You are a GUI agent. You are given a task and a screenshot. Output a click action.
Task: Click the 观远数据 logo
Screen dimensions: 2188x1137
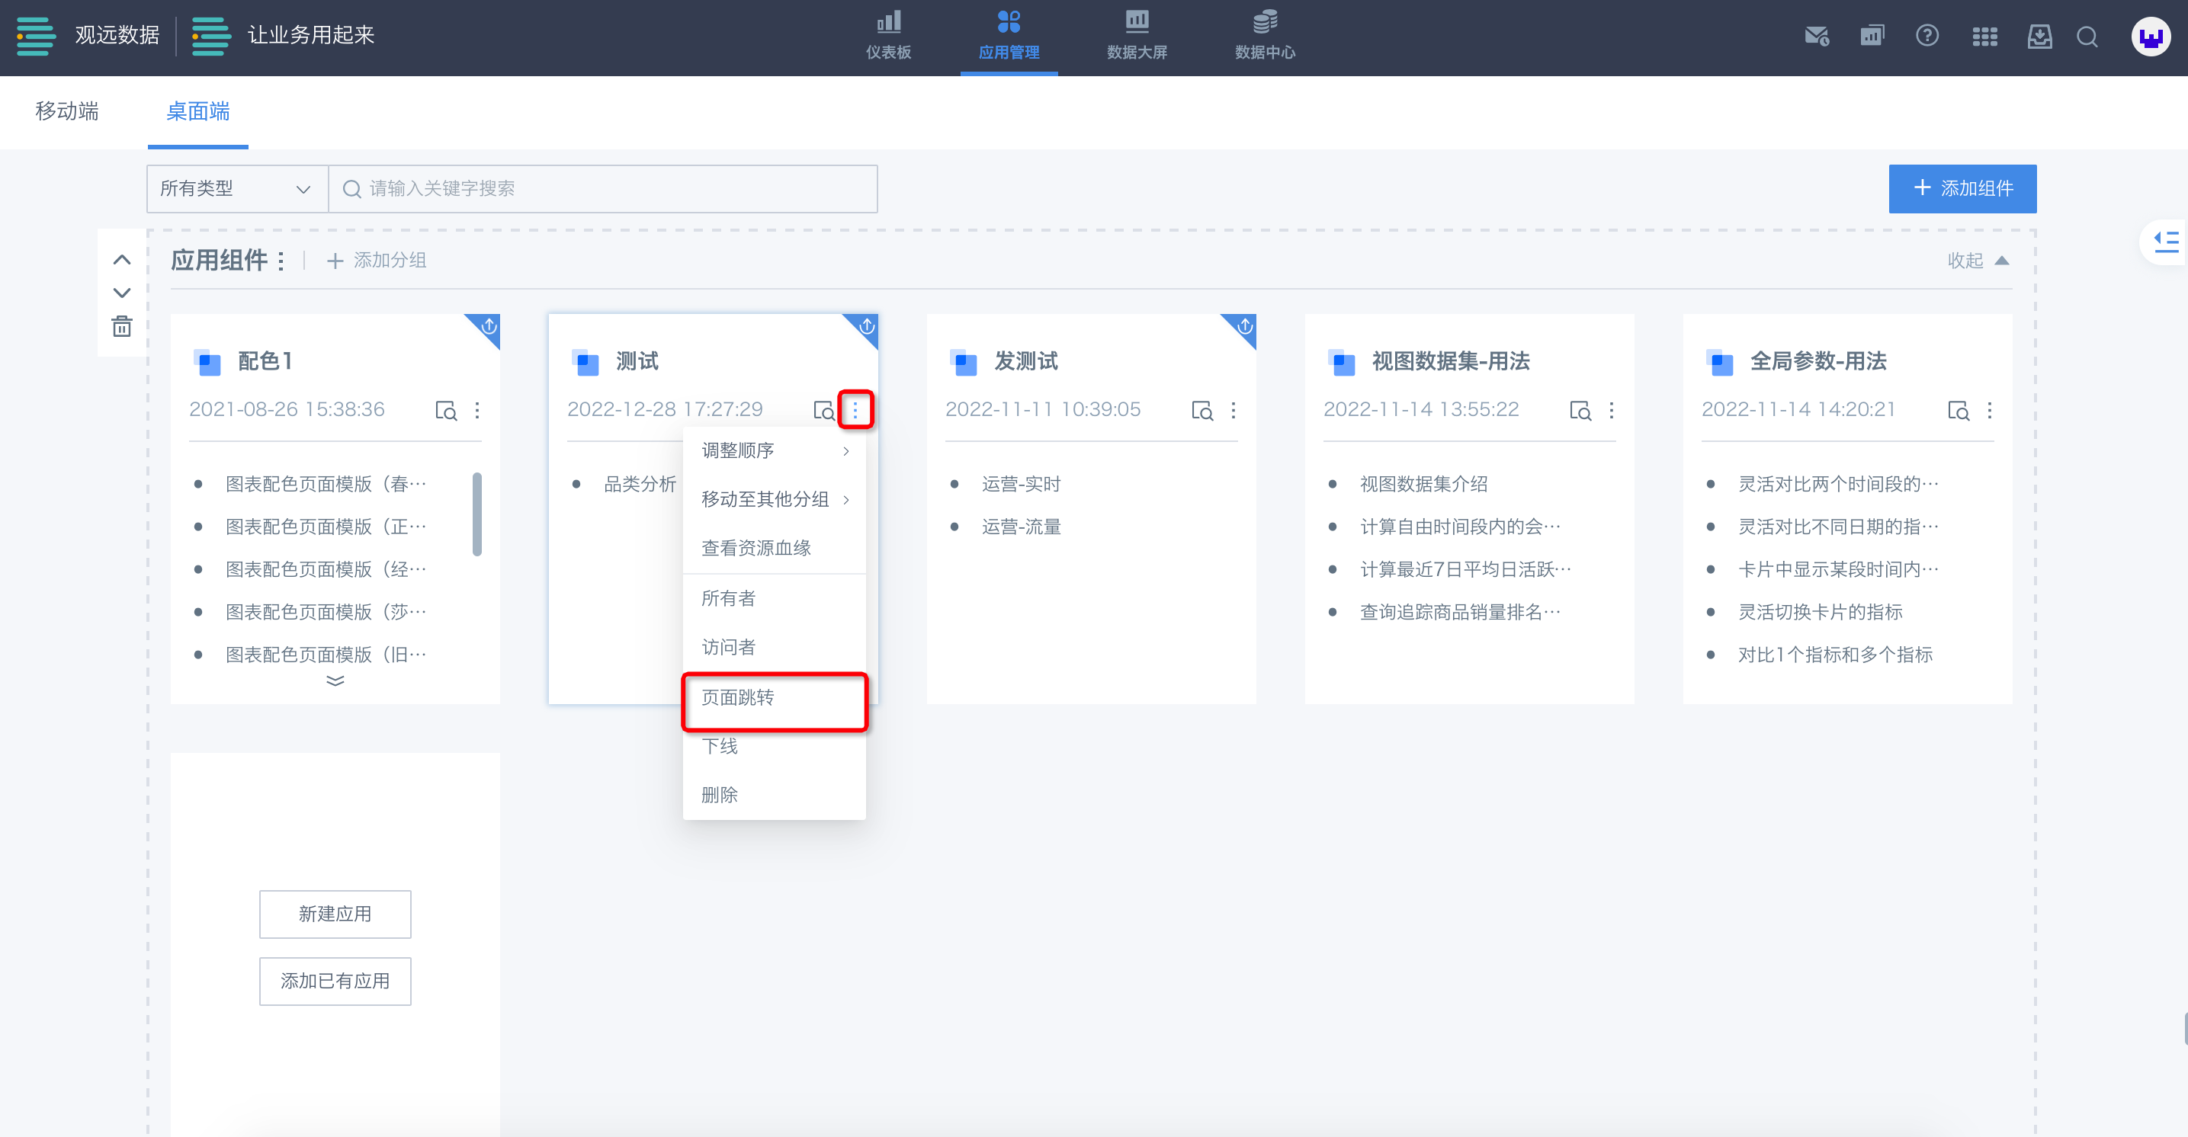(88, 36)
